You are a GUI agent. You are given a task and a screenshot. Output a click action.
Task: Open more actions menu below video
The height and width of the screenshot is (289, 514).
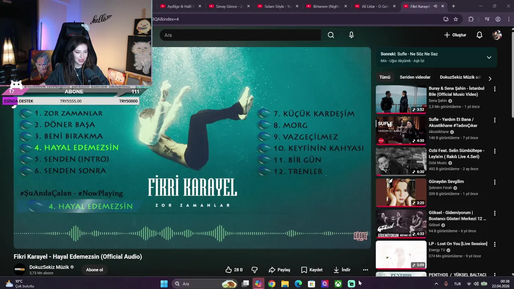tap(365, 270)
